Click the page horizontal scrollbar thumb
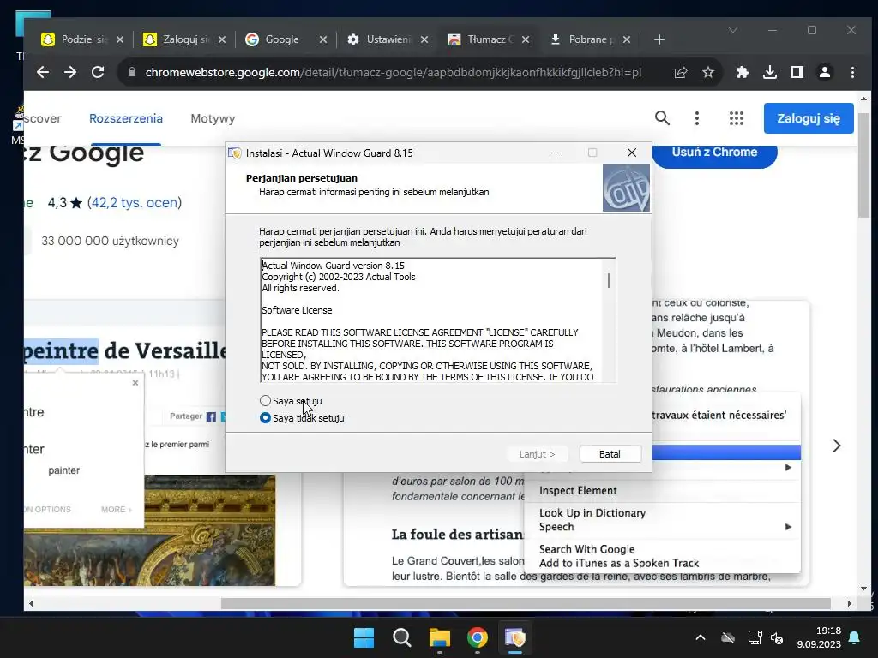The height and width of the screenshot is (658, 878). tap(526, 604)
